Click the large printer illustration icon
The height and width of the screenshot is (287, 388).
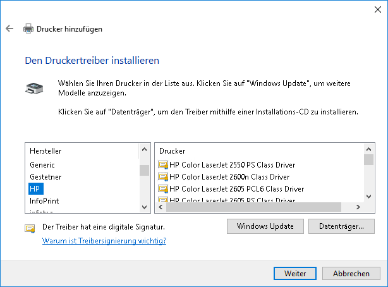[x=35, y=89]
